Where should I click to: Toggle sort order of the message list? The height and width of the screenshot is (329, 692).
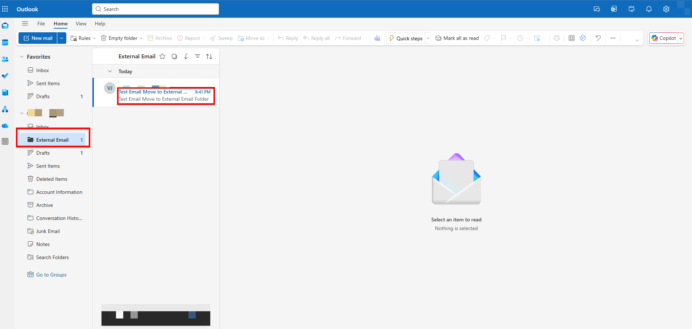tap(209, 56)
